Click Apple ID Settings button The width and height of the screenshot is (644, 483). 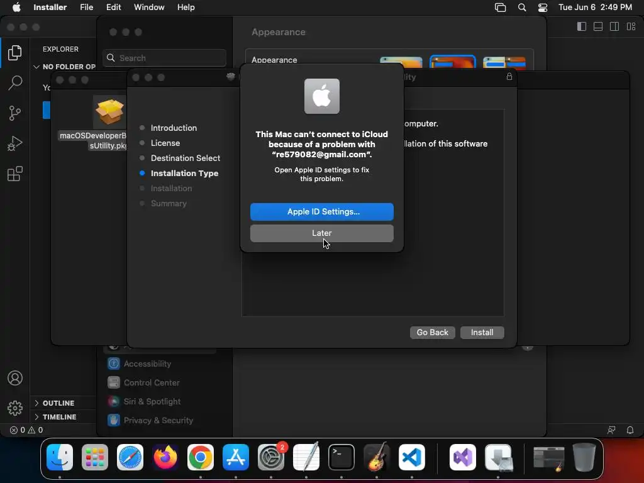tap(321, 211)
